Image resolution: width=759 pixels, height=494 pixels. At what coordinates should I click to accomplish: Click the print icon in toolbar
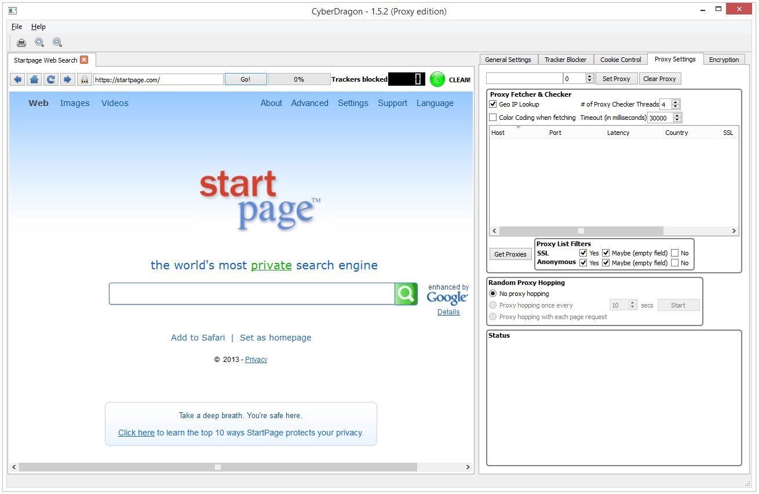[21, 42]
